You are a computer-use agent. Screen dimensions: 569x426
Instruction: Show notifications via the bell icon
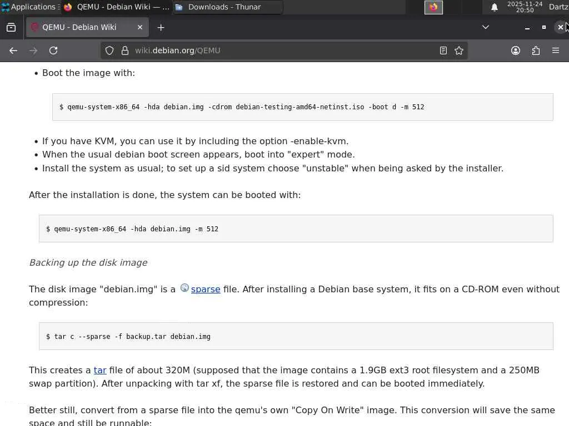click(x=494, y=7)
